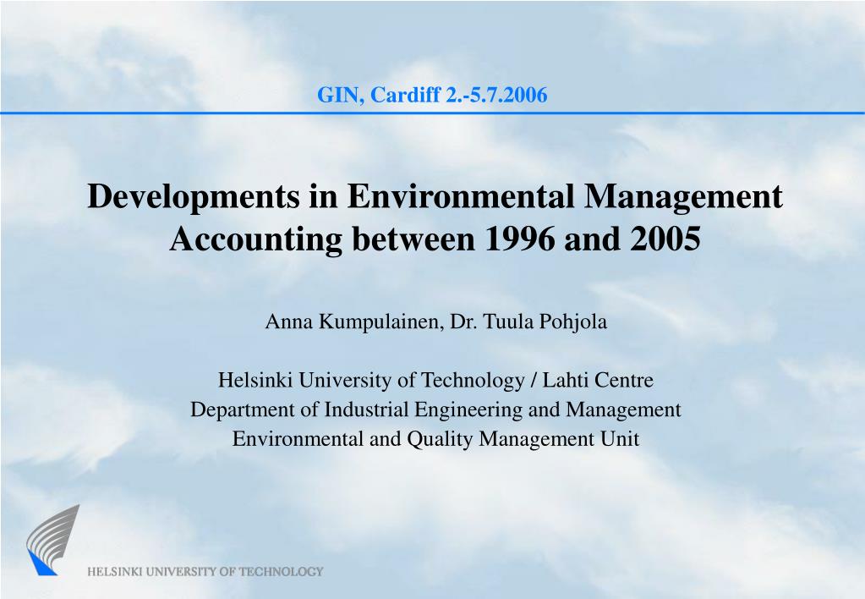Click the authors line 'Anna Kumpulainen, Dr. Tuula Pohjola'

pyautogui.click(x=435, y=321)
